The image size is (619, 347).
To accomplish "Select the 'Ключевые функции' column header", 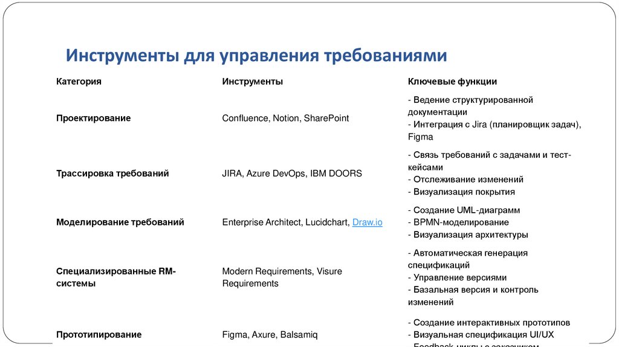I will pos(452,82).
